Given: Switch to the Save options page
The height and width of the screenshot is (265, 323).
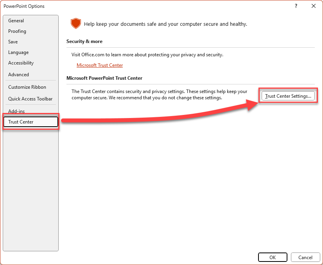Looking at the screenshot, I should tap(13, 42).
